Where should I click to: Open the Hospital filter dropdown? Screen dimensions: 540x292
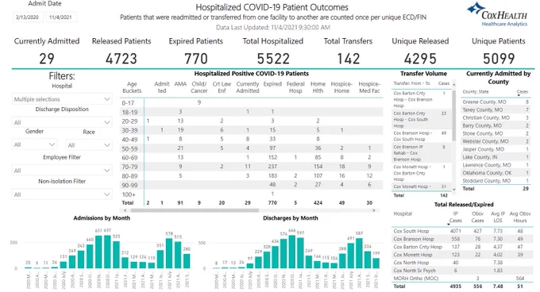pyautogui.click(x=62, y=99)
